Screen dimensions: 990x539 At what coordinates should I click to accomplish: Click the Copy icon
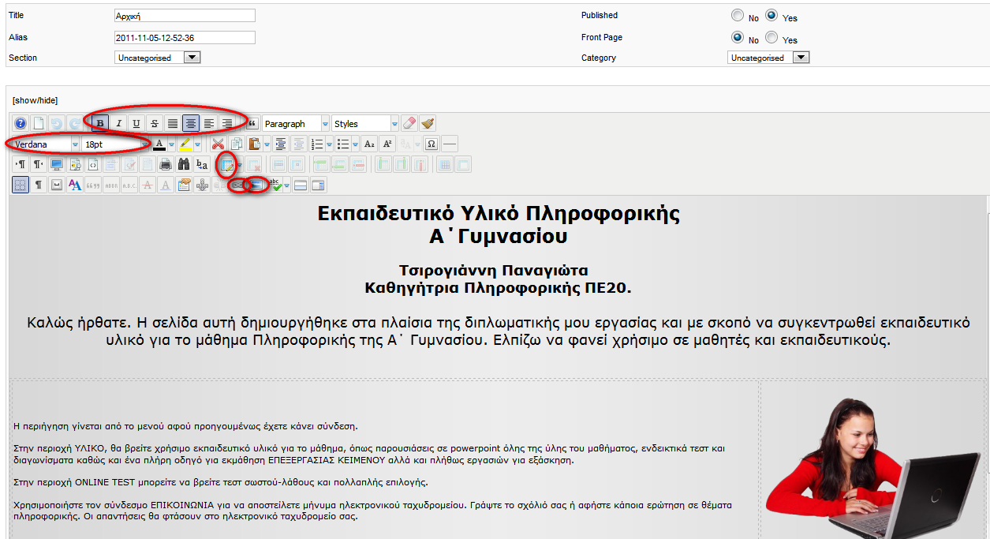tap(236, 144)
